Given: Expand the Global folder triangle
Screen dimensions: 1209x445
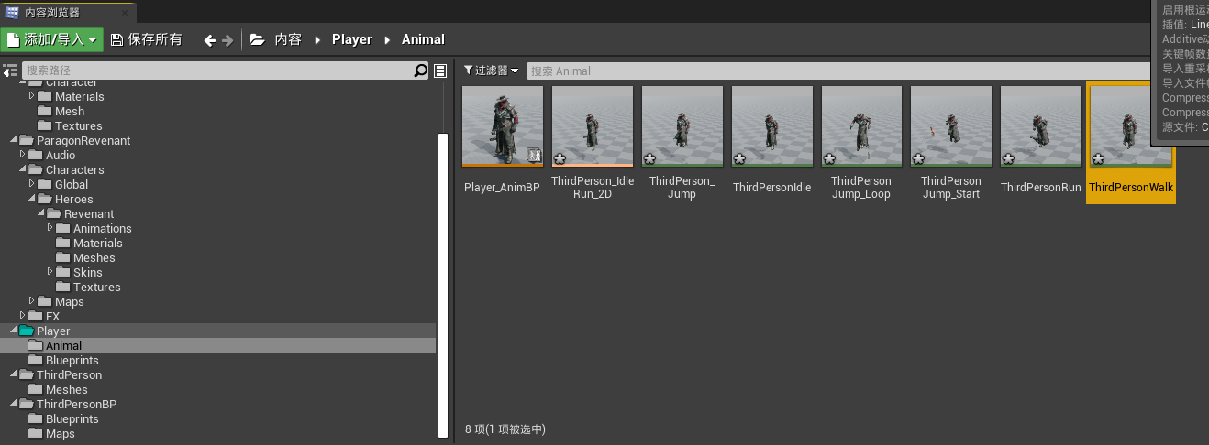Looking at the screenshot, I should [x=31, y=184].
